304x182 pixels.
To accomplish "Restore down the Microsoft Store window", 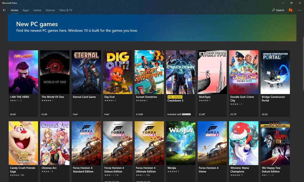I will pyautogui.click(x=291, y=3).
